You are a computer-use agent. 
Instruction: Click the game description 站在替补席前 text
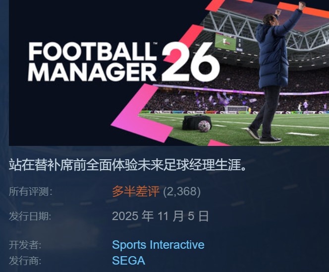[x=127, y=165]
